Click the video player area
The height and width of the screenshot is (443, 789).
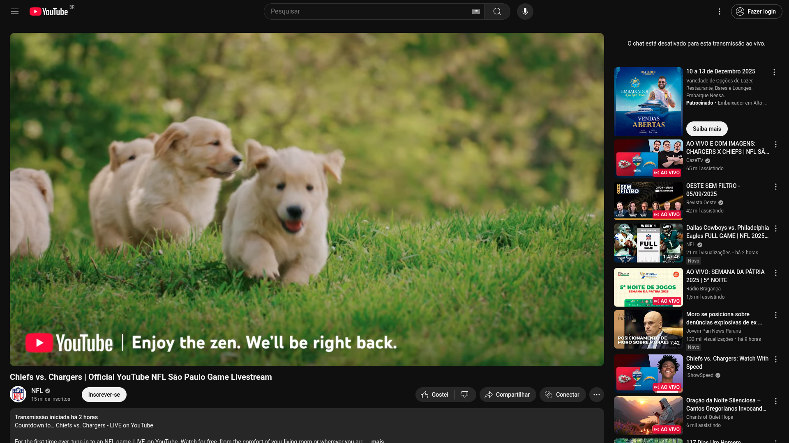point(307,199)
